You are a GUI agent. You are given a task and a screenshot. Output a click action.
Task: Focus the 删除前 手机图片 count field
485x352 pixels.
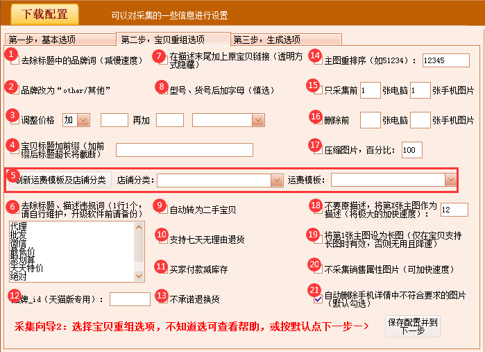420,120
